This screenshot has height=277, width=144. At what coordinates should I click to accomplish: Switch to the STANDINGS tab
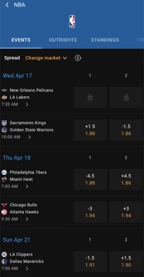(105, 40)
